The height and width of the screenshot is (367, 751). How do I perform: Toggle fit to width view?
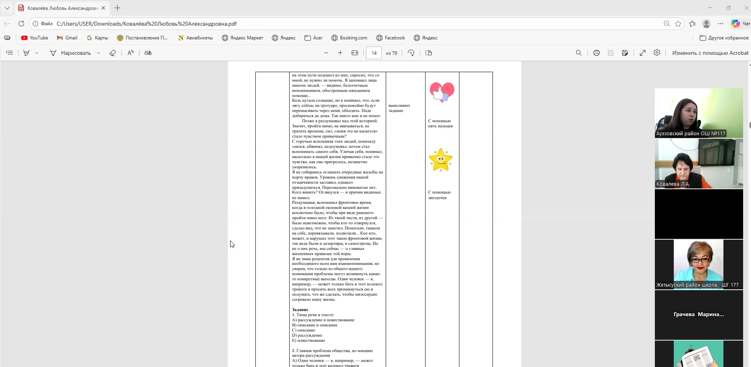coord(355,53)
